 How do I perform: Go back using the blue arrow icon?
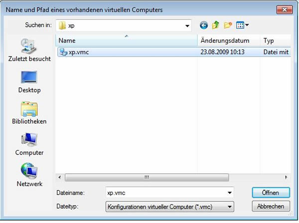click(x=204, y=25)
